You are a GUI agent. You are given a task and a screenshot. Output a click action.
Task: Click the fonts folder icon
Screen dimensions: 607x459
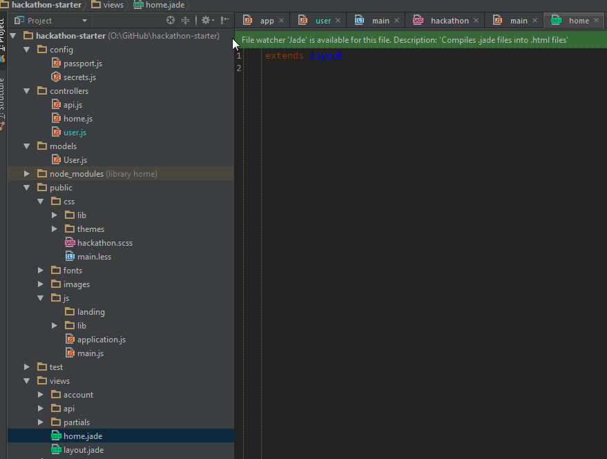56,270
